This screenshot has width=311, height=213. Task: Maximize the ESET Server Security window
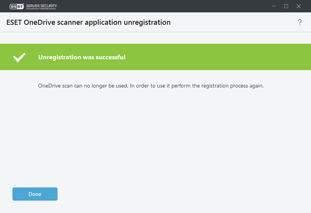[x=286, y=6]
